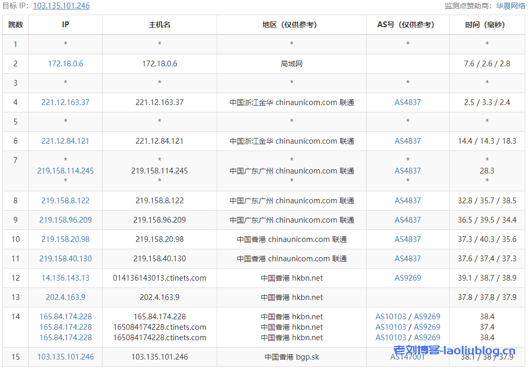Click the AS147001 link

408,357
